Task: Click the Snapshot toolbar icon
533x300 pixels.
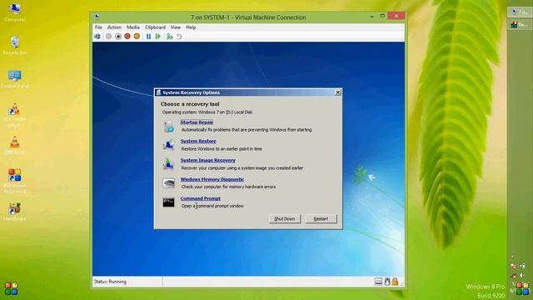Action: (169, 36)
